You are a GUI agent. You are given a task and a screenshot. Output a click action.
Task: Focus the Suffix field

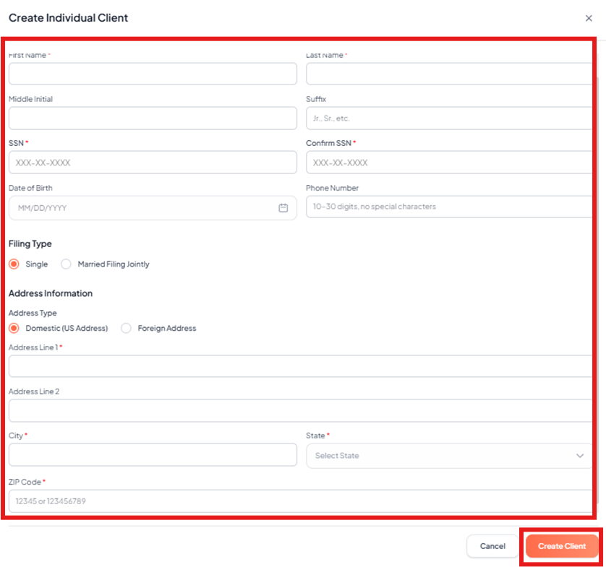(x=448, y=118)
